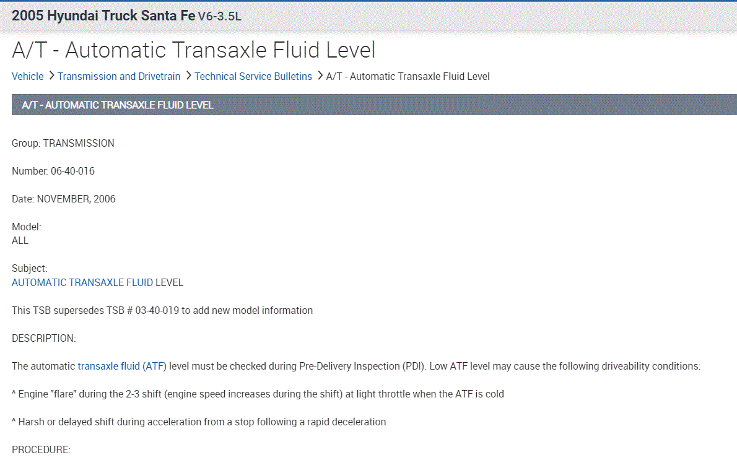Click chevron after Technical Service Bulletins
The height and width of the screenshot is (460, 737).
click(320, 76)
